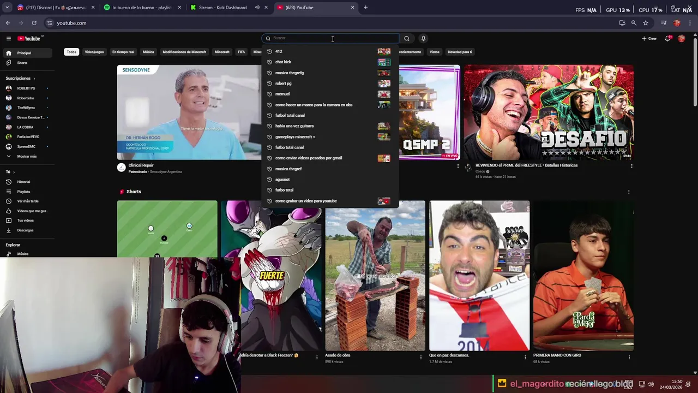
Task: Reload the YouTube page
Action: click(34, 23)
